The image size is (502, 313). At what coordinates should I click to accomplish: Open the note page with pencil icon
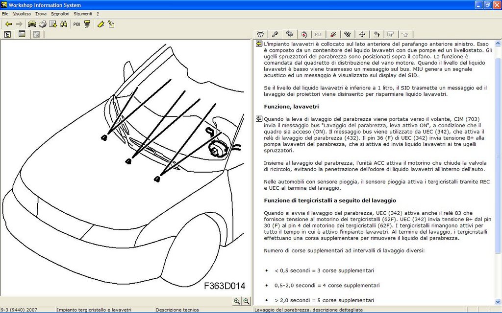pyautogui.click(x=111, y=24)
